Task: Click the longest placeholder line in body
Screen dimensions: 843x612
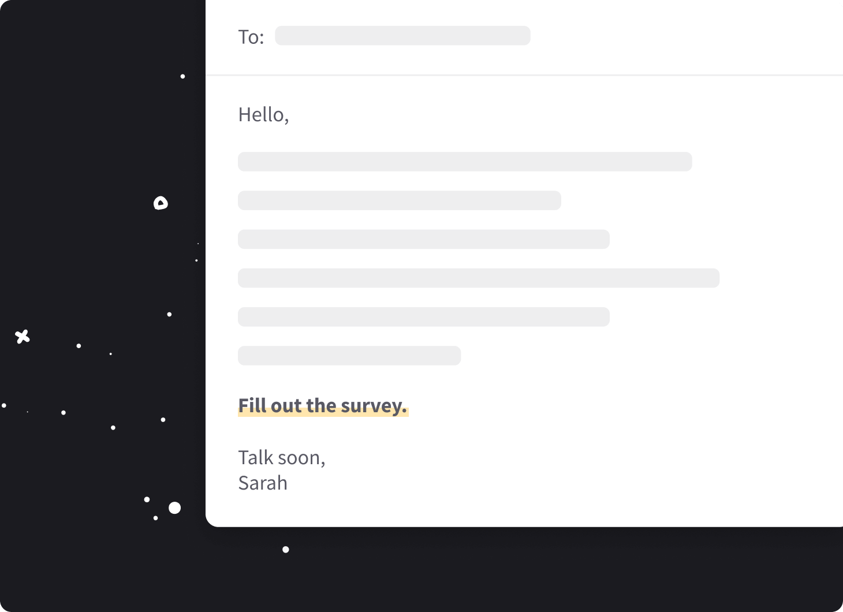Action: (x=479, y=278)
